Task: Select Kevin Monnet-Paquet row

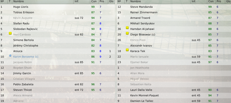Action: point(174,96)
